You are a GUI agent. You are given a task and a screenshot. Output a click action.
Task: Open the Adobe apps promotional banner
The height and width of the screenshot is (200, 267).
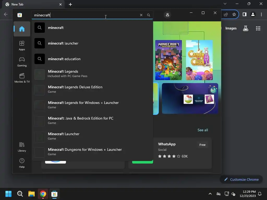(190, 98)
